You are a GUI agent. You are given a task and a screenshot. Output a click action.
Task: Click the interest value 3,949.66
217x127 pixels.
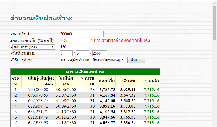[107, 117]
